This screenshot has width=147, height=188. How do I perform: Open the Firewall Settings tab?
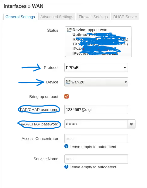(x=93, y=17)
